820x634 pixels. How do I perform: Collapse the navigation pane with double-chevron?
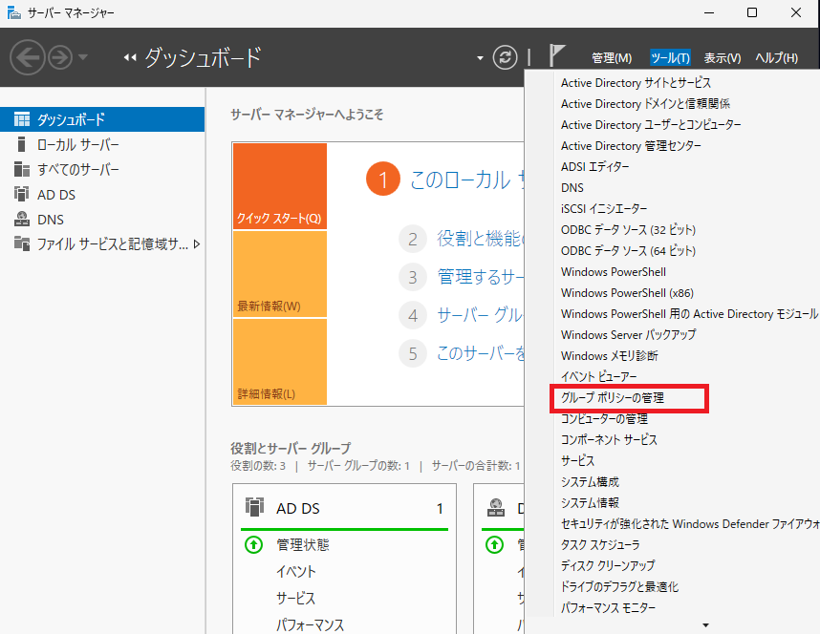(129, 56)
